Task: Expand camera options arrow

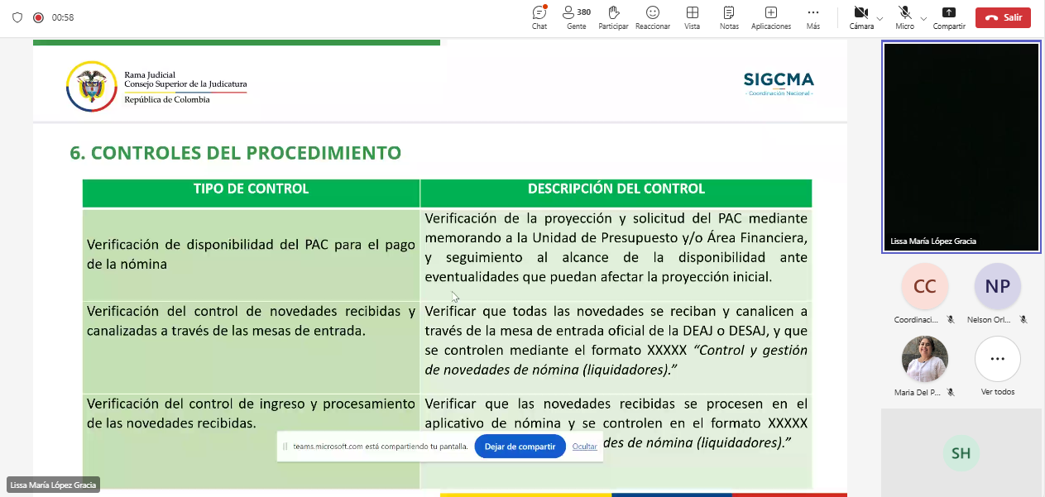Action: pyautogui.click(x=880, y=17)
